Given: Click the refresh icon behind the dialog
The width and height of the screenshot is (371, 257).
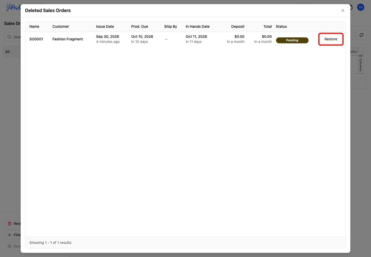Looking at the screenshot, I should pyautogui.click(x=361, y=35).
